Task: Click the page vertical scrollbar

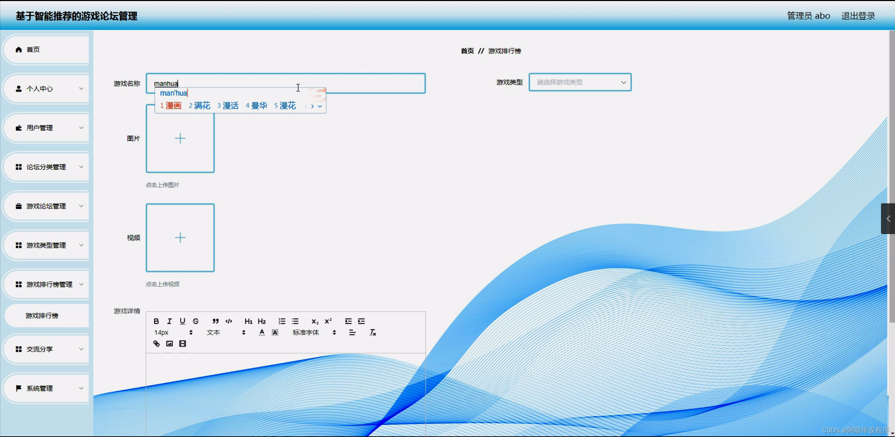Action: 892,176
